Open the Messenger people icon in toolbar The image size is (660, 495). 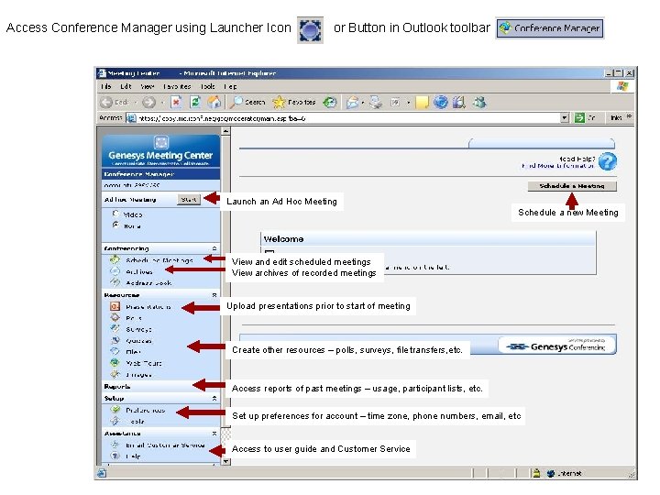pos(479,103)
